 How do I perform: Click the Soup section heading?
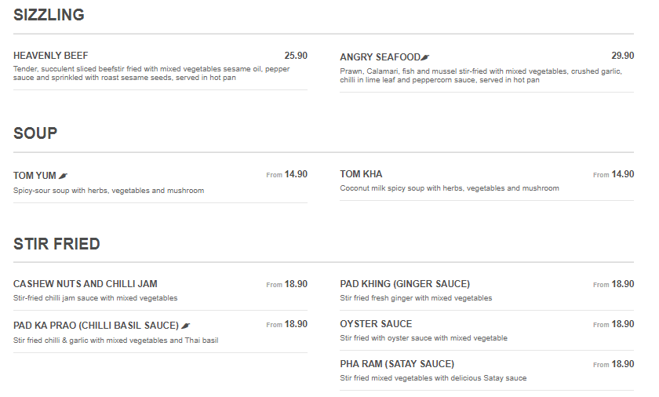pos(35,133)
